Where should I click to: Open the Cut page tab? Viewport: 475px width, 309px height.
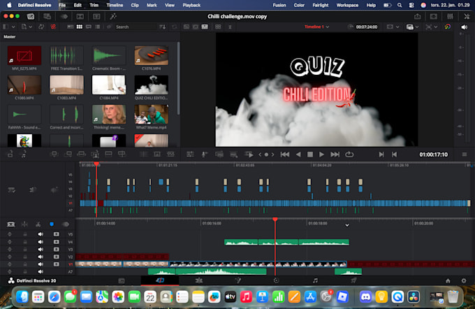pyautogui.click(x=160, y=280)
